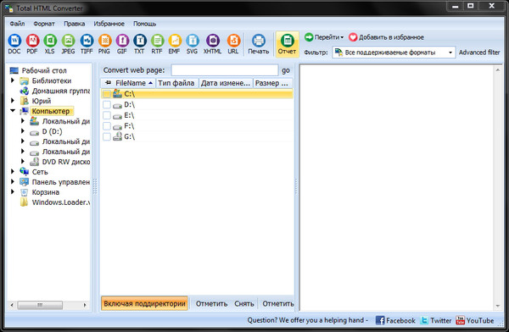This screenshot has width=509, height=332.
Task: Open the URL conversion icon
Action: pyautogui.click(x=233, y=41)
